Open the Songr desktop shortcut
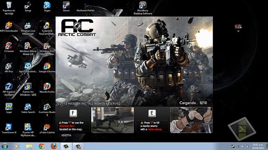The width and height of the screenshot is (268, 150). (28, 7)
